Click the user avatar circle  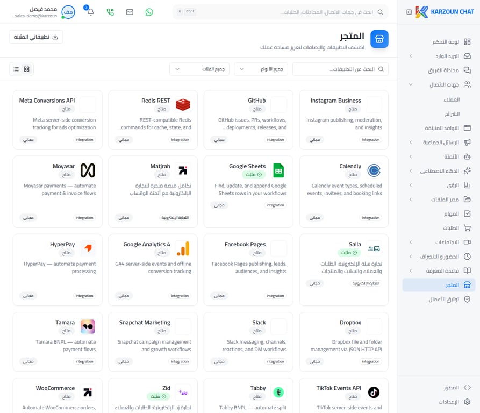68,12
